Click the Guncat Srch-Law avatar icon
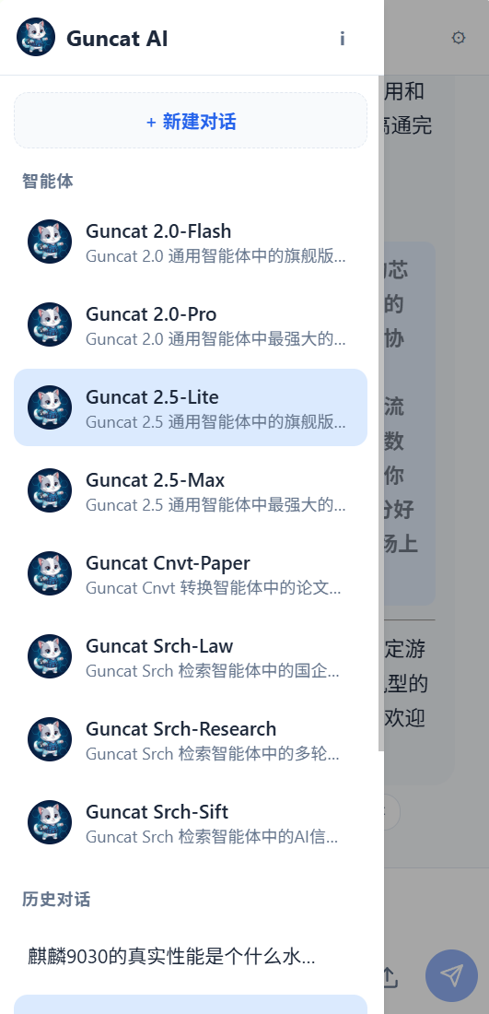Image resolution: width=489 pixels, height=1014 pixels. point(50,656)
